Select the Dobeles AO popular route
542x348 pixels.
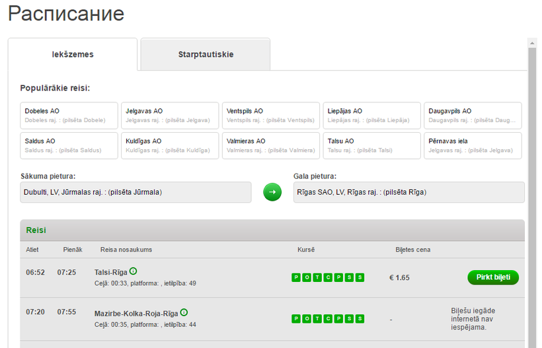click(69, 116)
